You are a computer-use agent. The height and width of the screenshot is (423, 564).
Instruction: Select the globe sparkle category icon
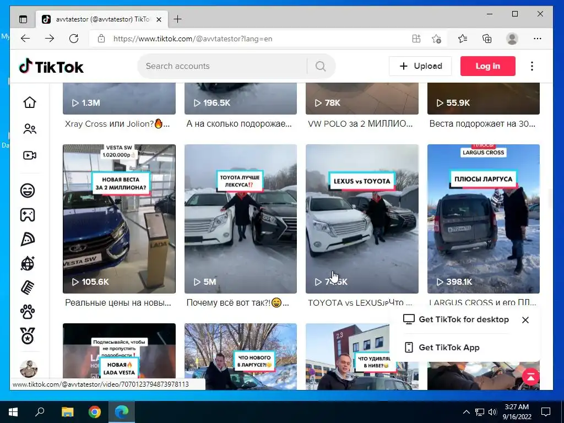coord(28,264)
